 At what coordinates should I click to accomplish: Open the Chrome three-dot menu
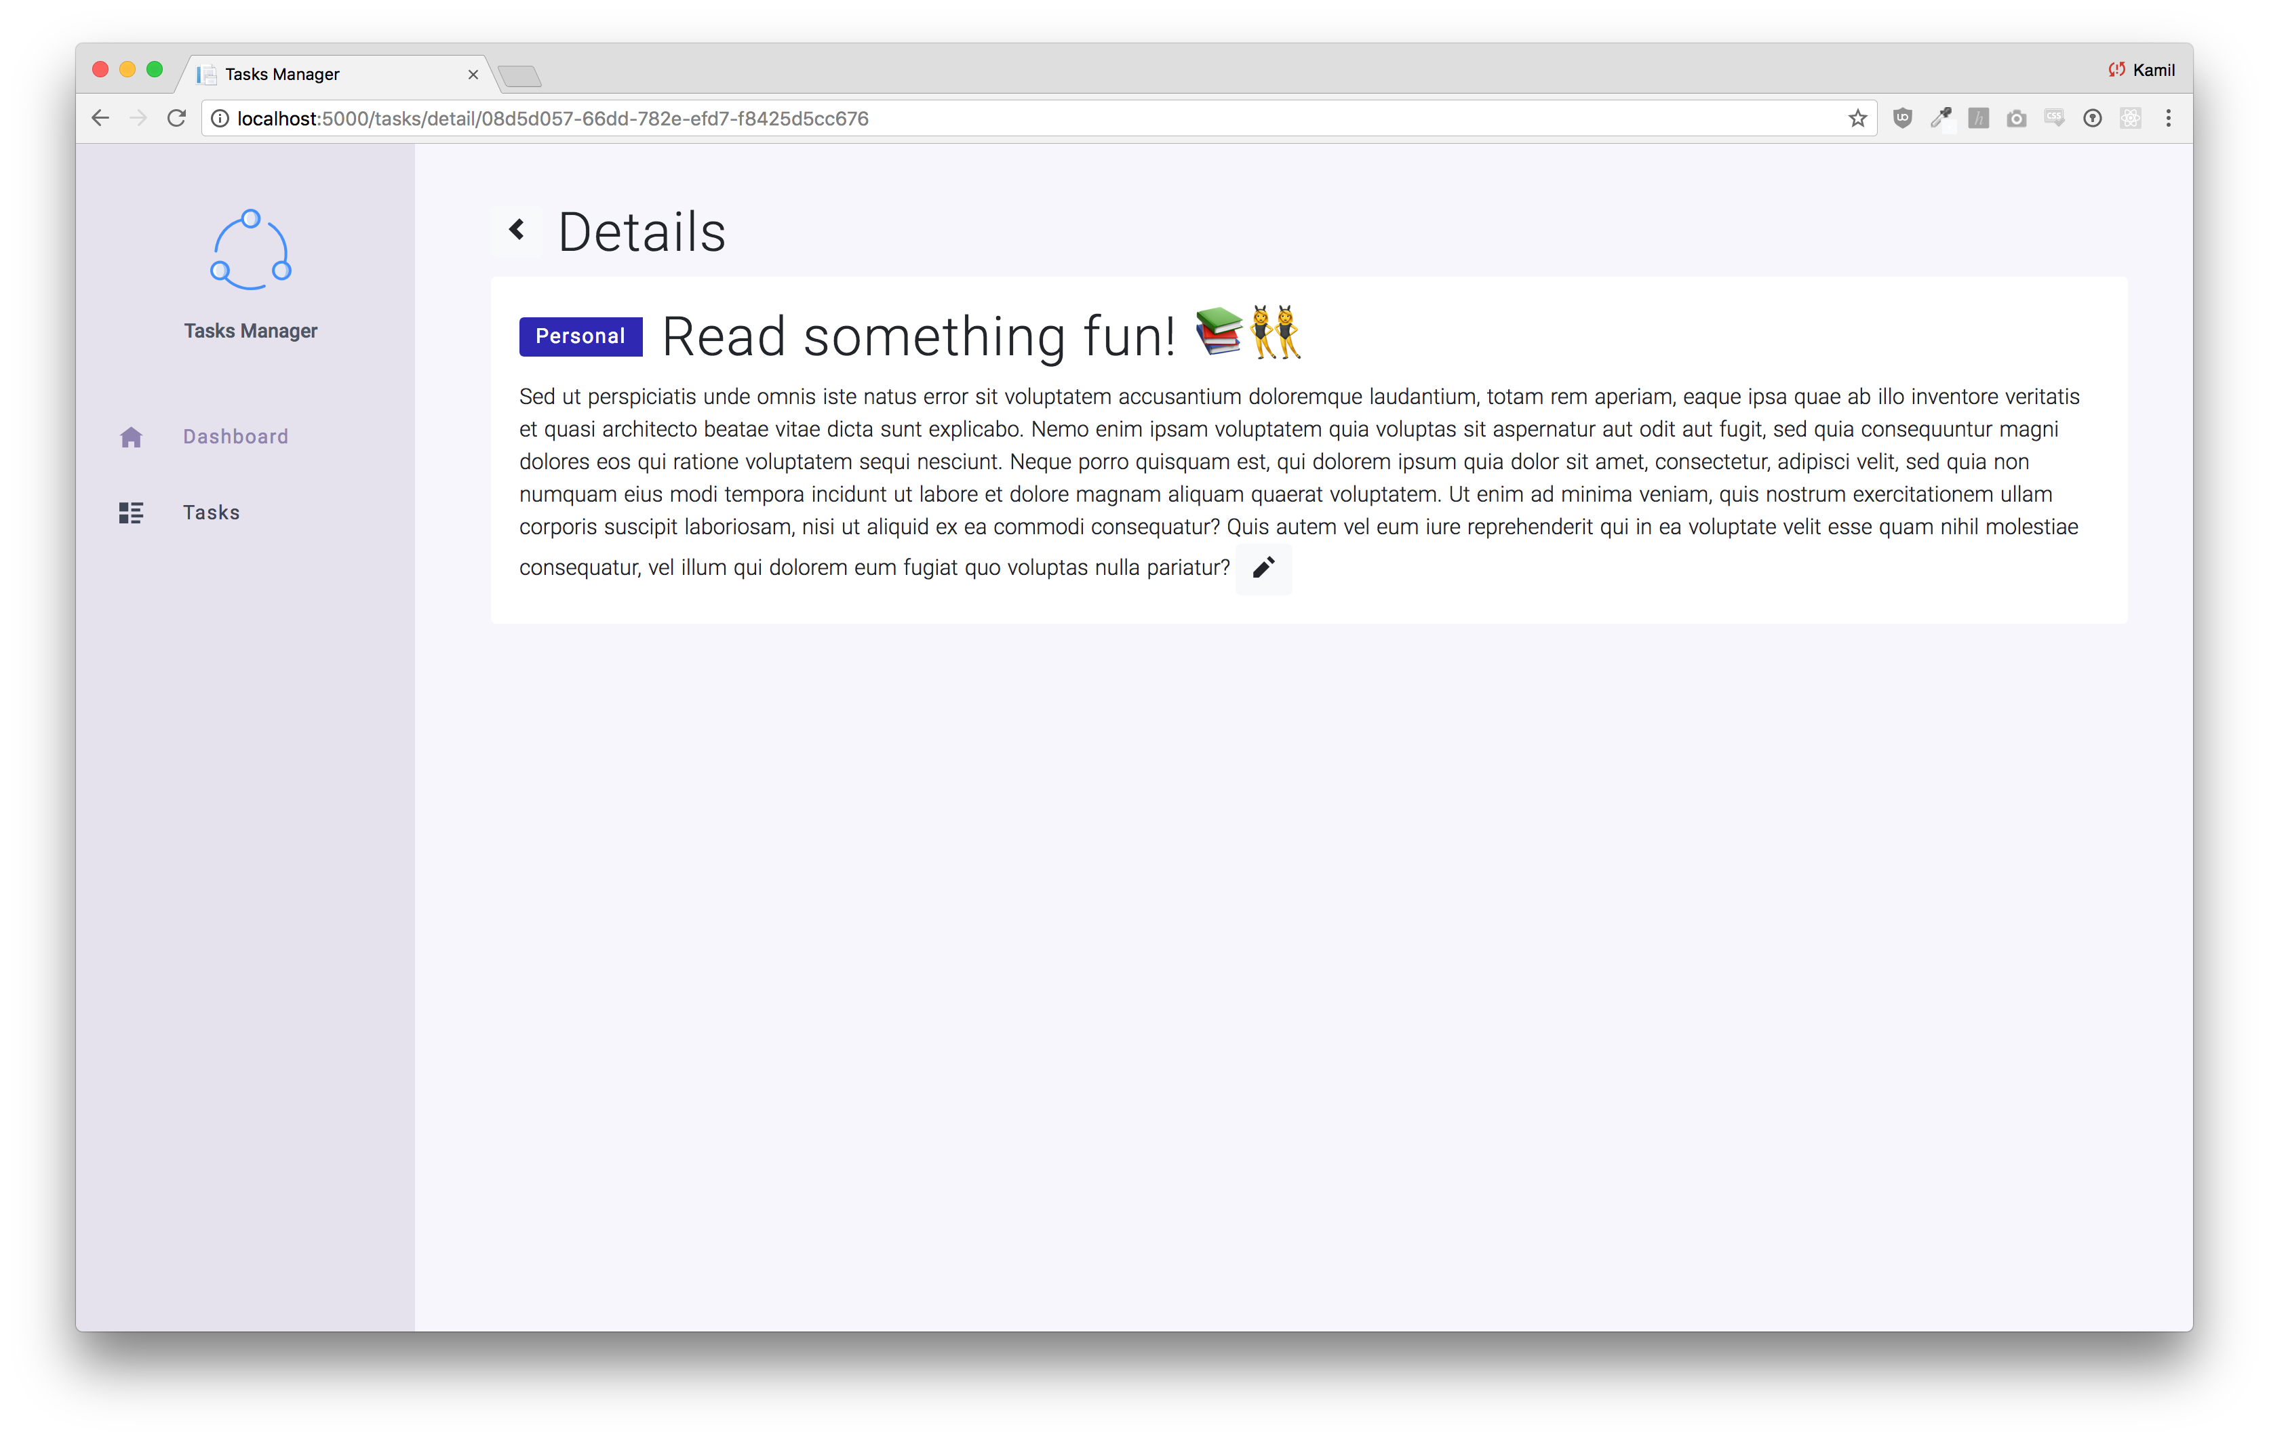tap(2168, 119)
